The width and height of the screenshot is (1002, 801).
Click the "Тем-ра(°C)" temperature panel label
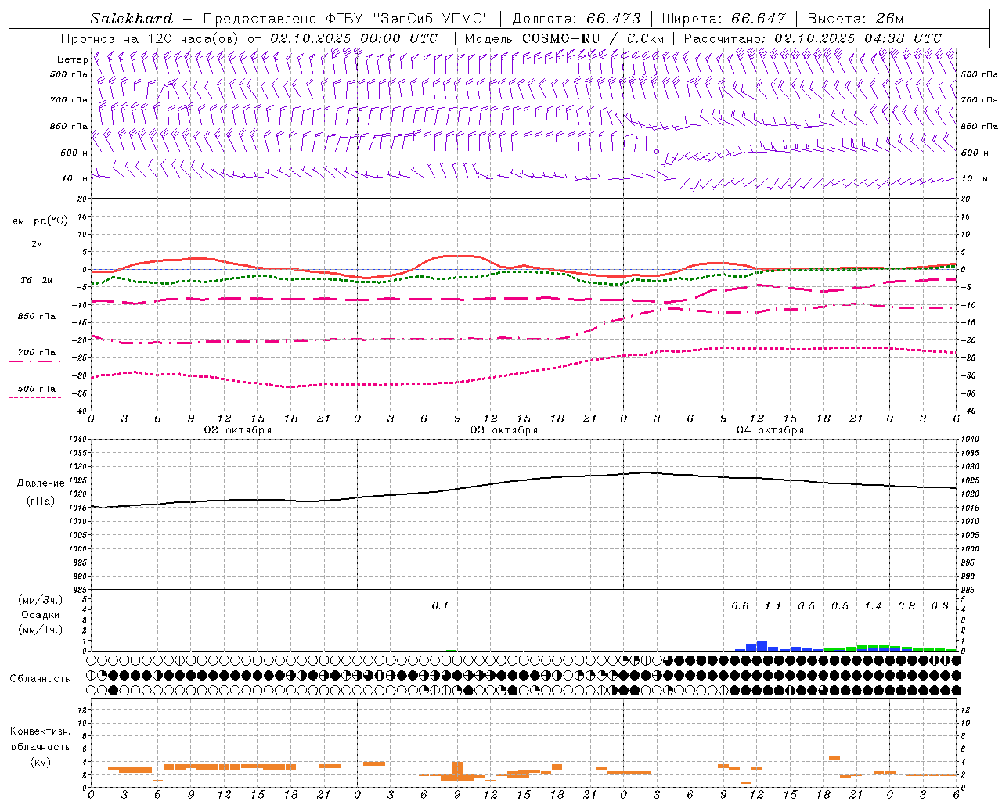point(37,221)
